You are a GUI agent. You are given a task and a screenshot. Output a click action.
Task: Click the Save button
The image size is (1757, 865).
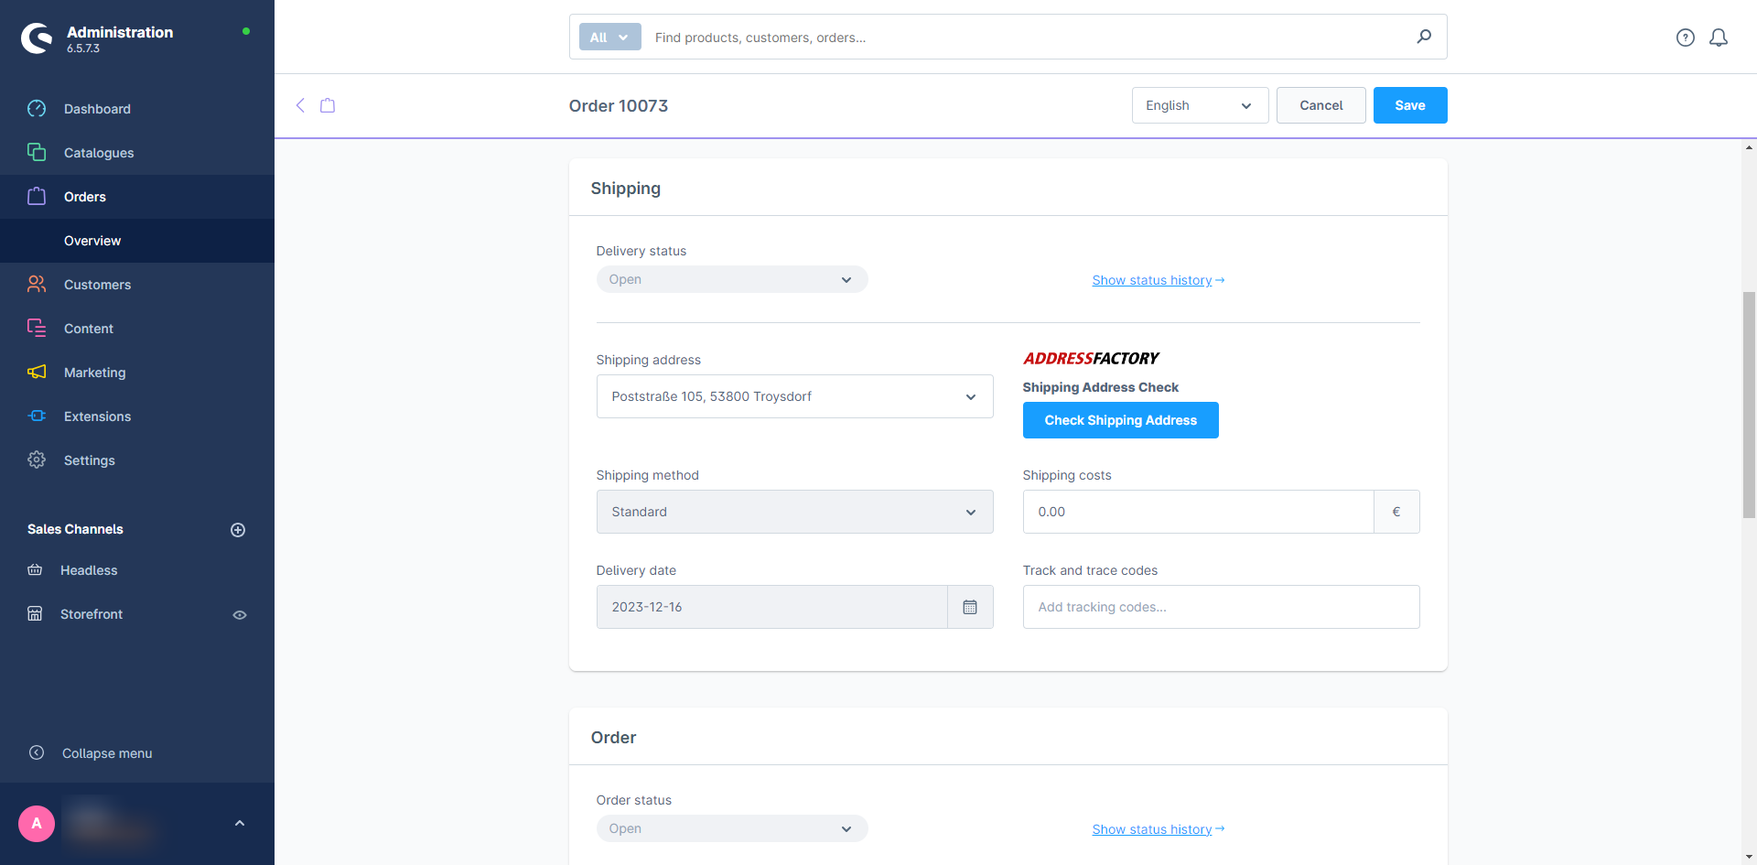(1409, 105)
